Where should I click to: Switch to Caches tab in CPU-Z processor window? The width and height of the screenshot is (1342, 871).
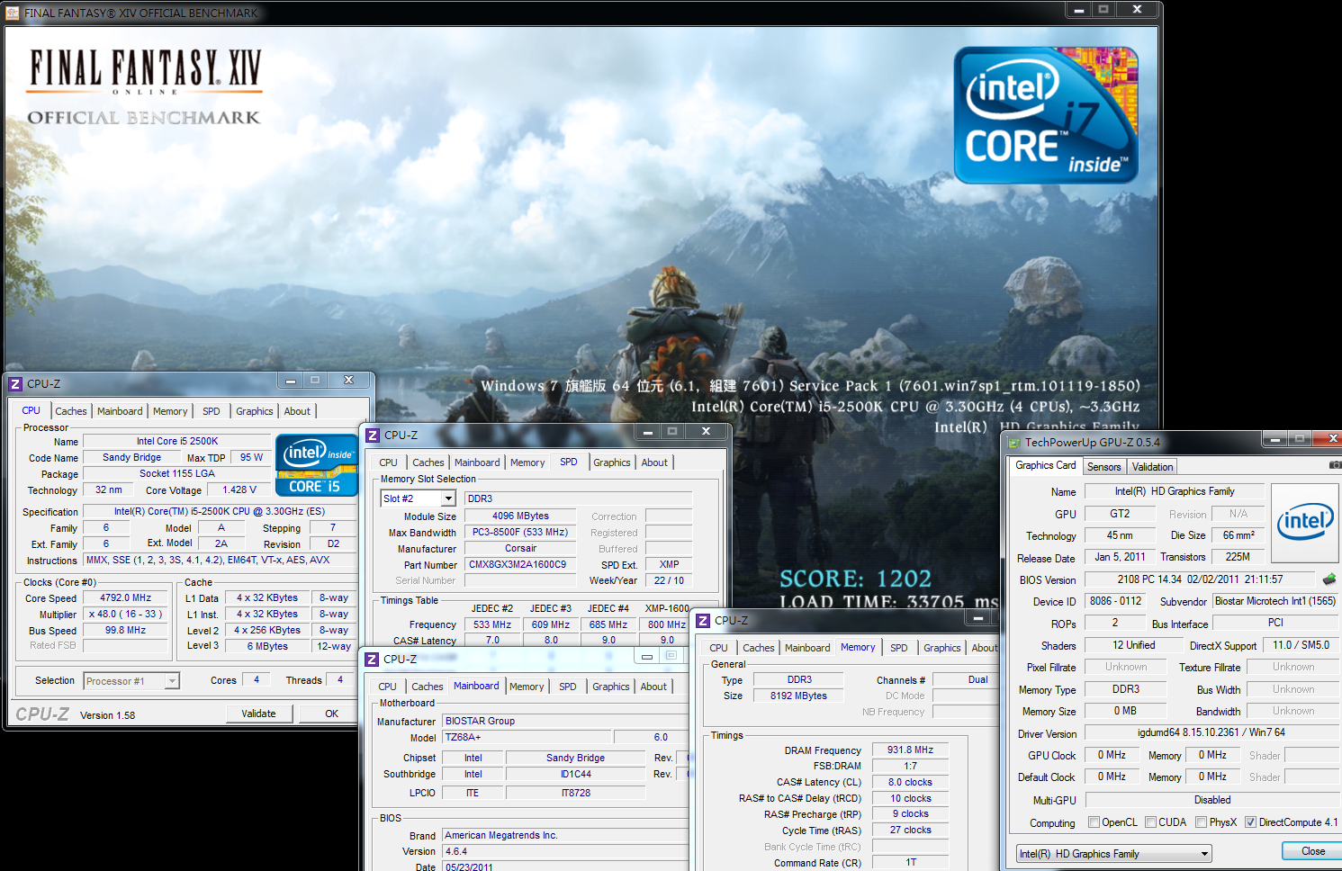point(71,411)
